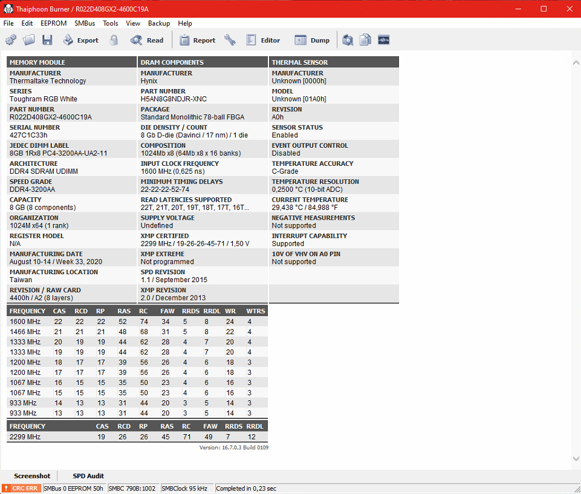Select the Thermaltake Technology manufacturer value

[x=48, y=81]
